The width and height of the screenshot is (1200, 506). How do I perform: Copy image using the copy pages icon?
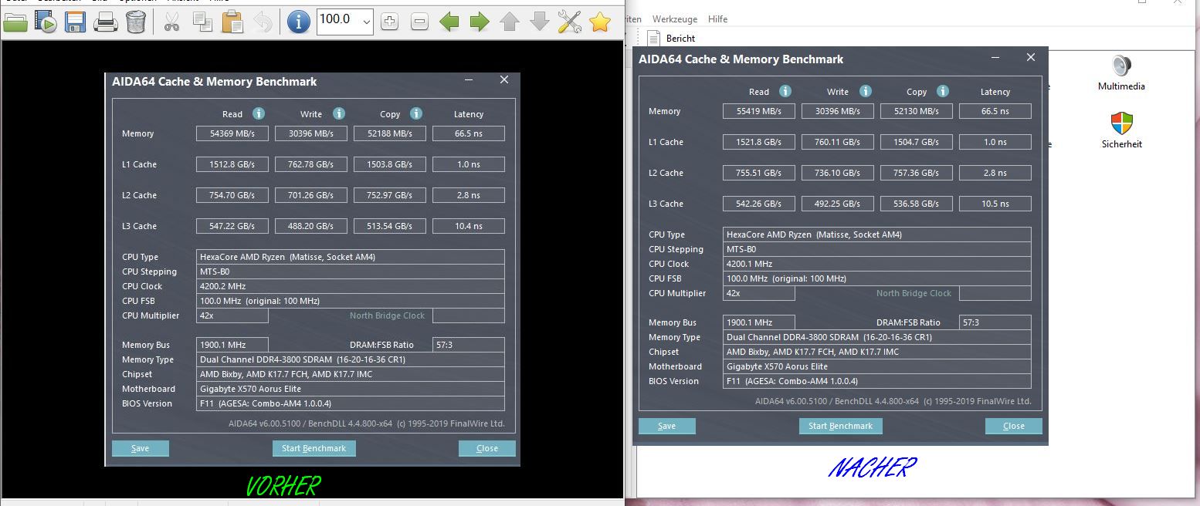click(202, 22)
